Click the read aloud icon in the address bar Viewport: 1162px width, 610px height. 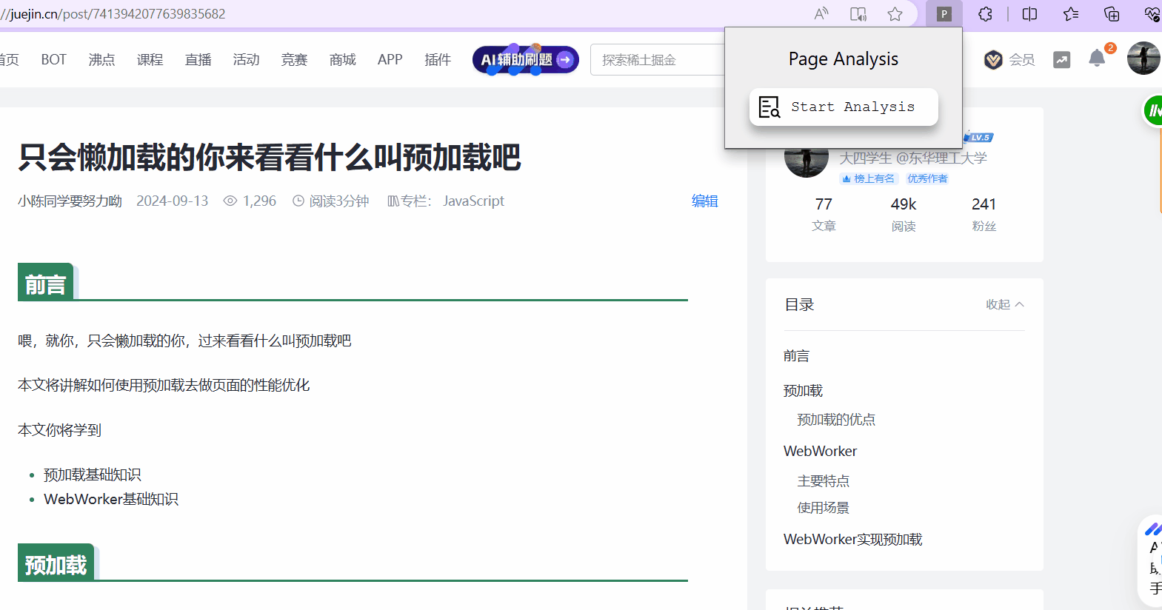tap(821, 14)
